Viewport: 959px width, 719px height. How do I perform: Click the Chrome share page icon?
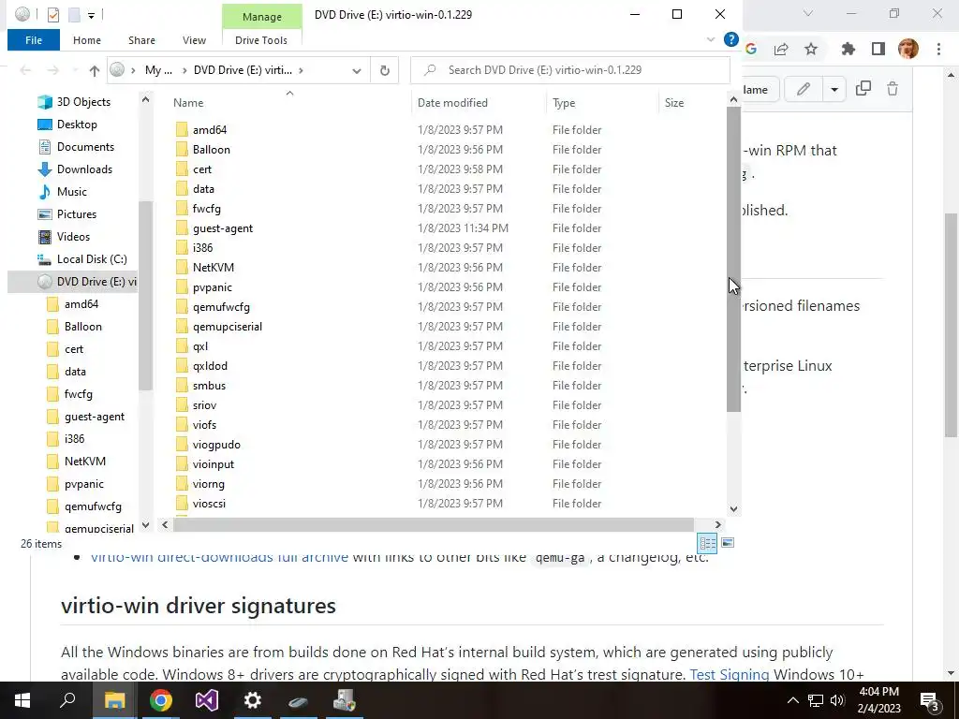(x=781, y=49)
